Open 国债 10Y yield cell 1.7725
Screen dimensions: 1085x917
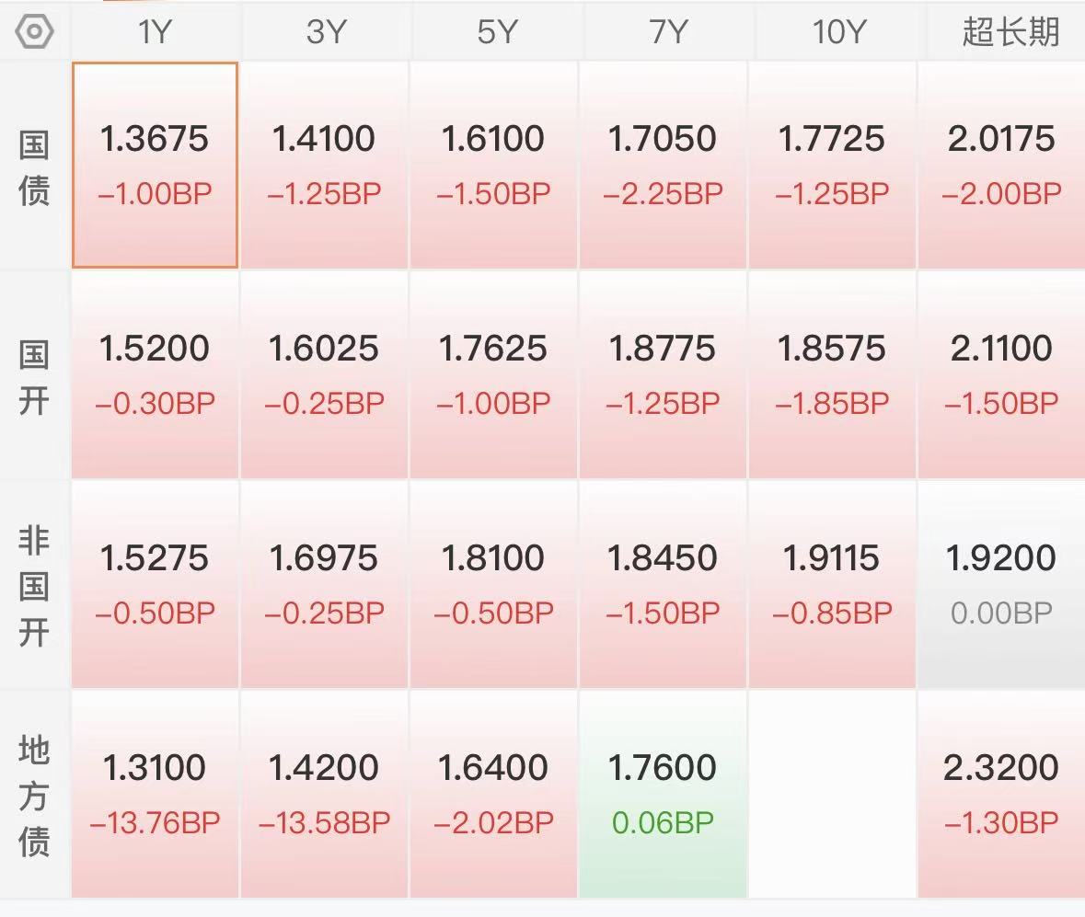pos(832,166)
